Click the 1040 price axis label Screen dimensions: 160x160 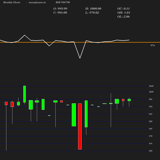coord(151,86)
